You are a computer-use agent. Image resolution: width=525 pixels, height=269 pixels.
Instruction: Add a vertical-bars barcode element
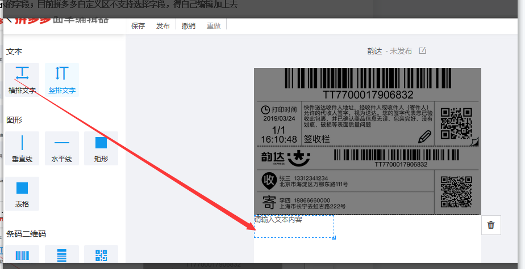tap(22, 255)
